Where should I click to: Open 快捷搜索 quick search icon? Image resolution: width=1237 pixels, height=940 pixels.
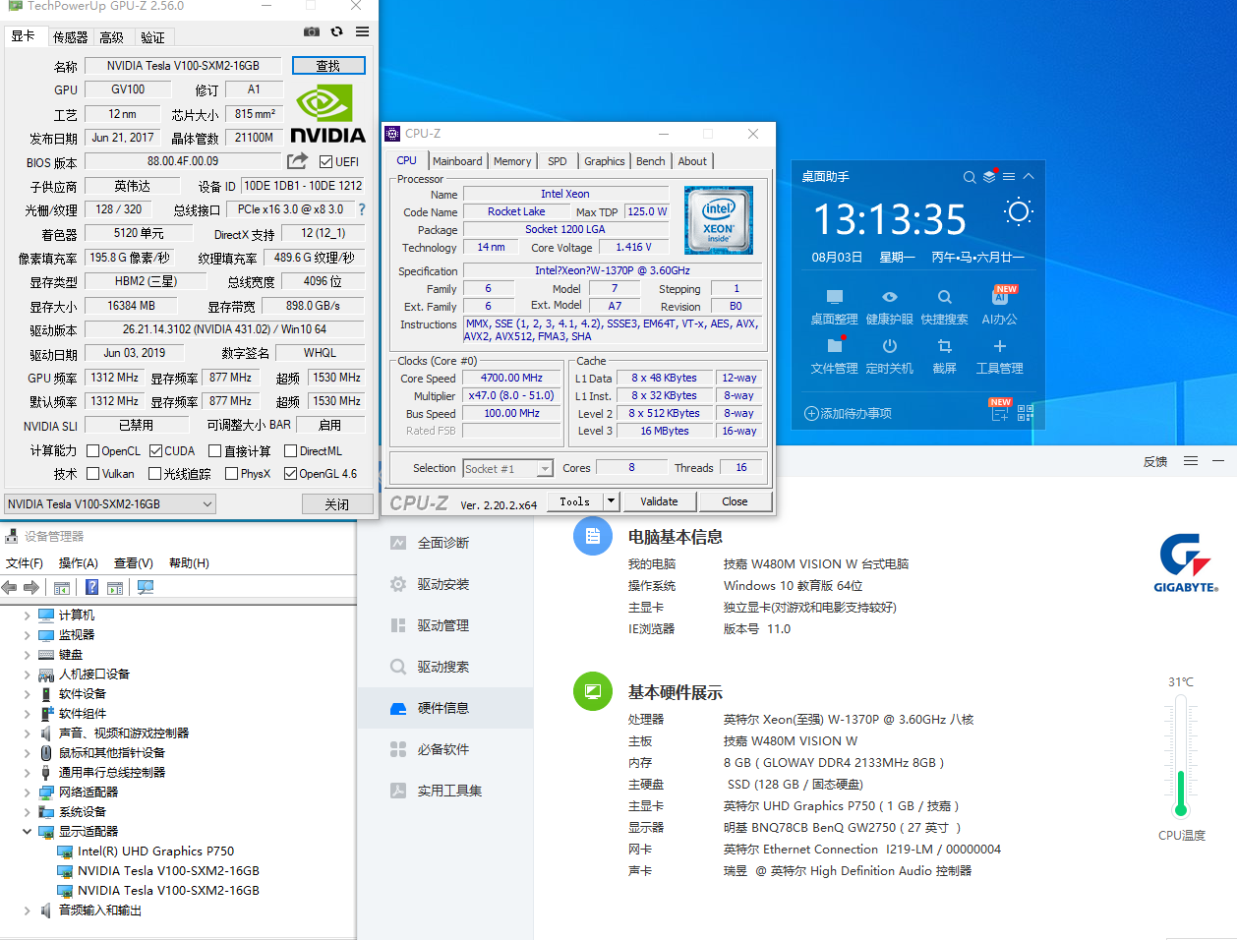945,297
